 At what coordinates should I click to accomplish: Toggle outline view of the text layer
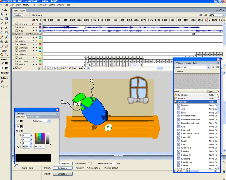[x=40, y=37]
